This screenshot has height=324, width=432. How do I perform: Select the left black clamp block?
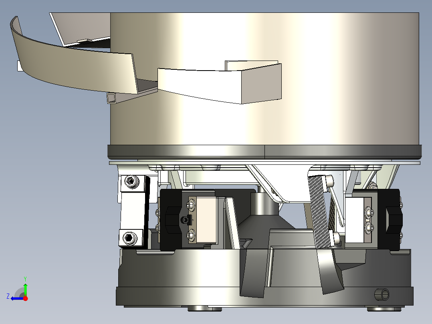click(x=171, y=220)
